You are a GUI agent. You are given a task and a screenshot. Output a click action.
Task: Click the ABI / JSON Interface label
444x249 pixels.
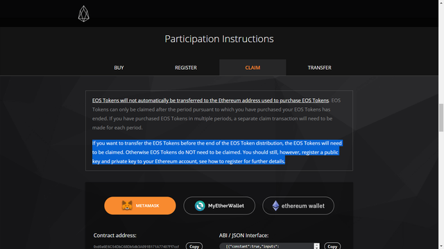coord(244,235)
